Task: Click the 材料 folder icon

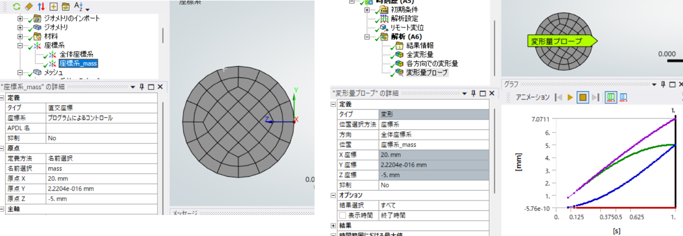Action: (37, 37)
